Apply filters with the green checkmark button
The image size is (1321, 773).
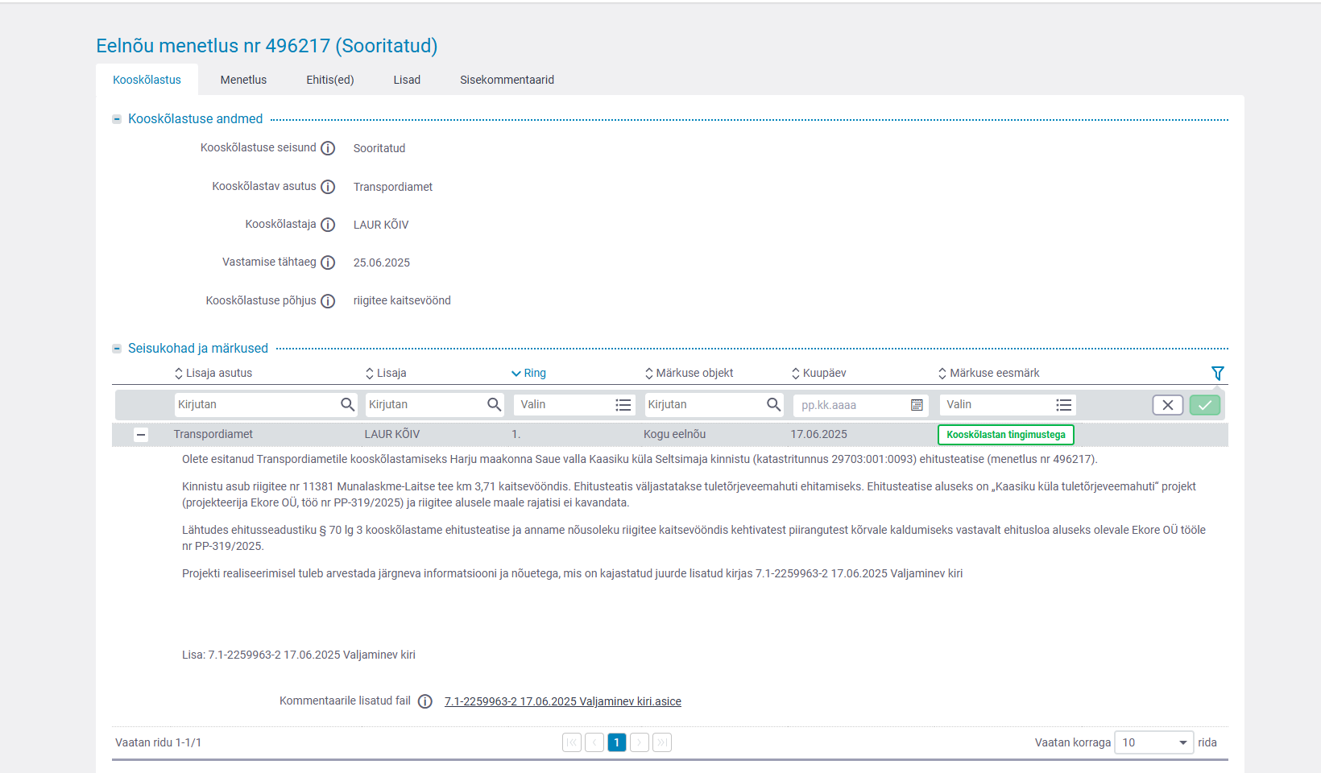tap(1205, 405)
